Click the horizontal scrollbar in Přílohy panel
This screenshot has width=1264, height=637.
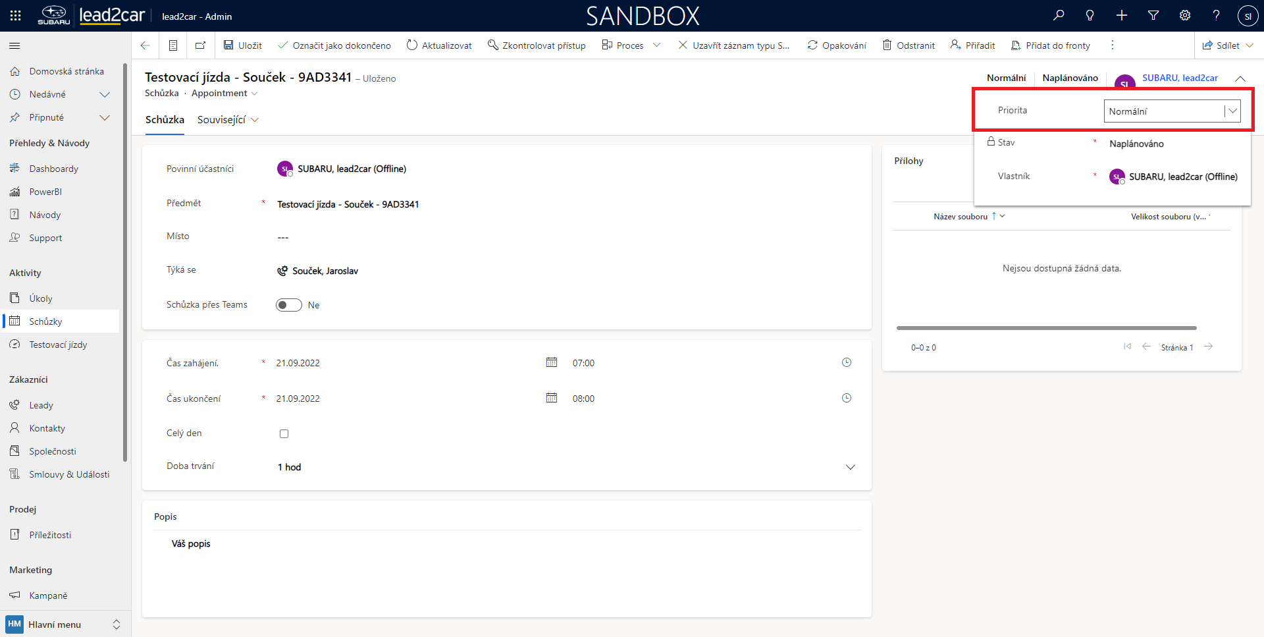(x=1046, y=327)
